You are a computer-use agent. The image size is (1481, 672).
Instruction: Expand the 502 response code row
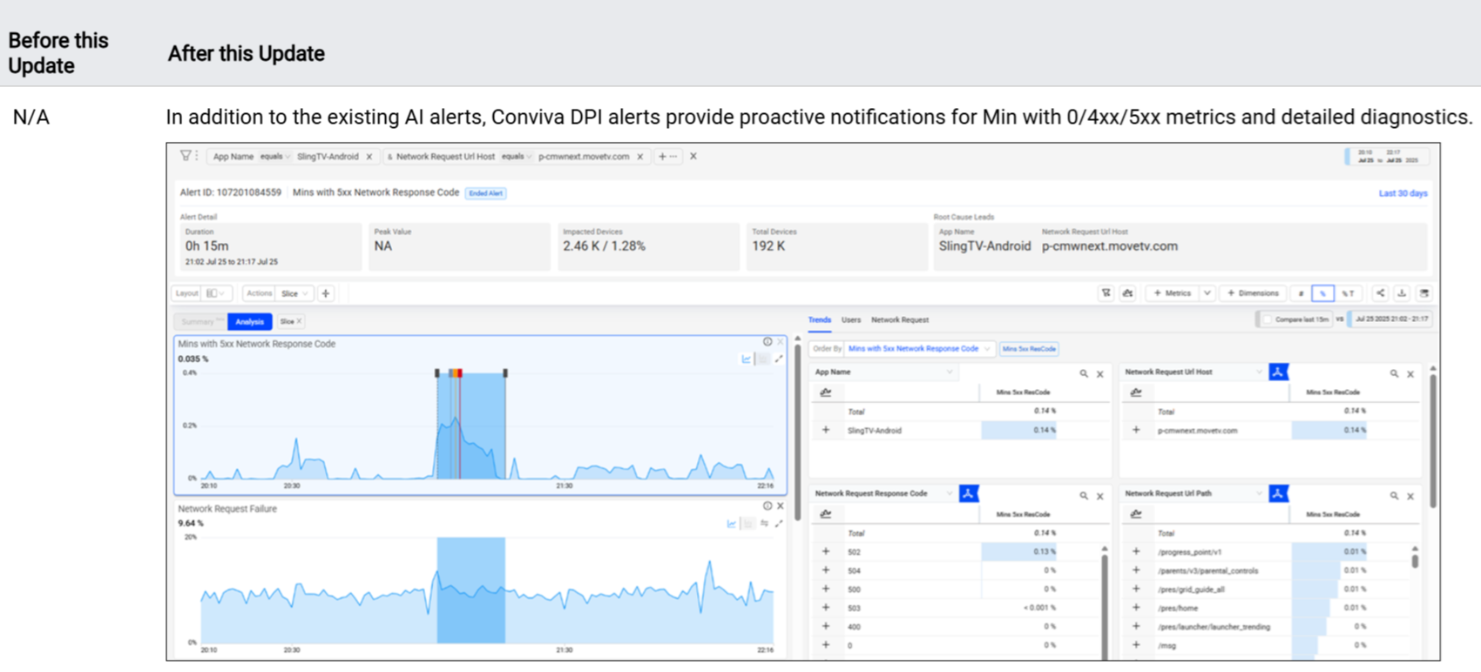tap(826, 552)
